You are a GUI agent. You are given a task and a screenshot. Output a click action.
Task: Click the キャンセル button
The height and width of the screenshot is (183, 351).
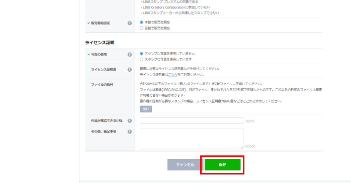click(x=185, y=164)
